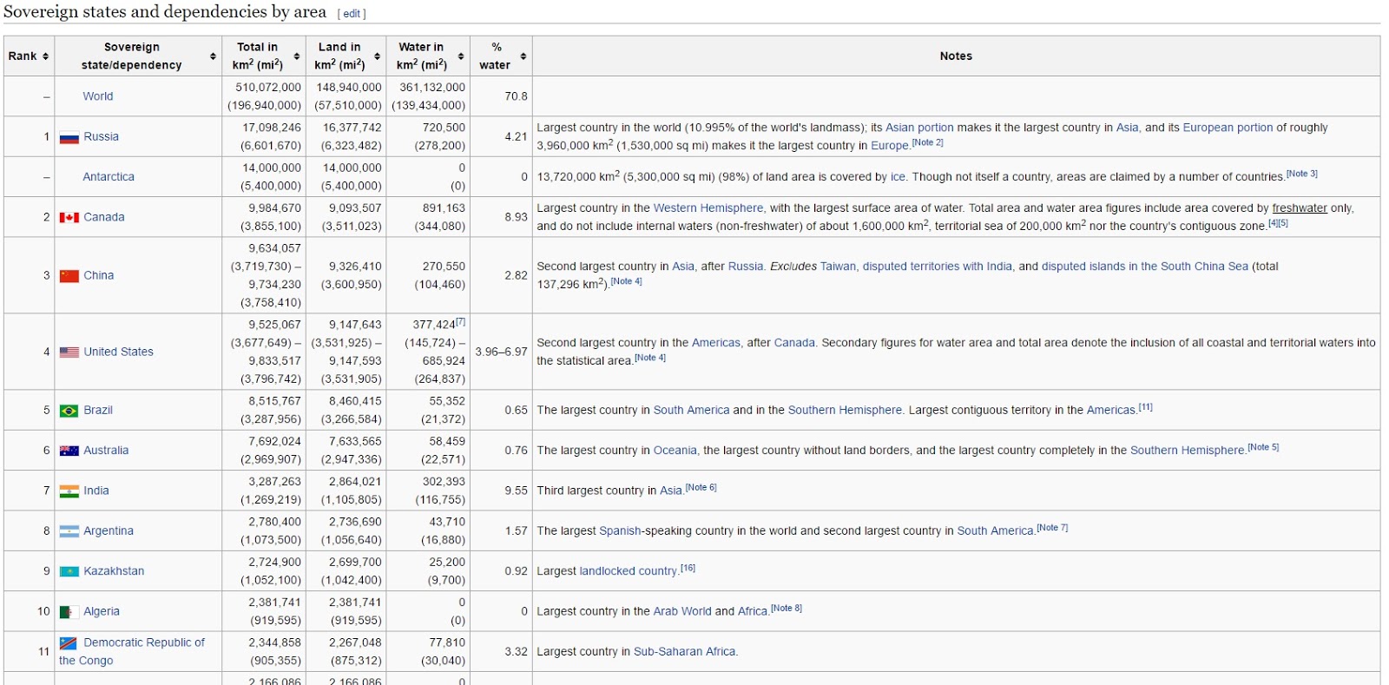Select the 3.96–6.97 percent water cell
Image resolution: width=1389 pixels, height=685 pixels.
[x=501, y=352]
